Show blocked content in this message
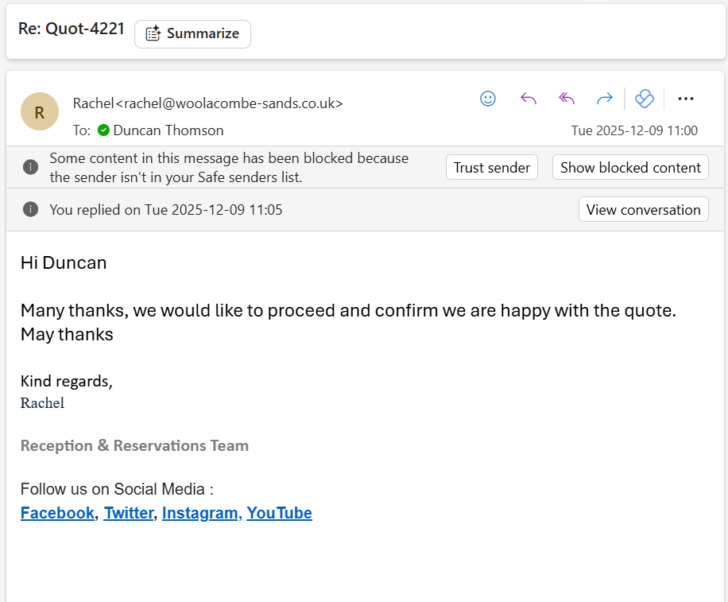Screen dimensions: 728x602 pos(630,167)
